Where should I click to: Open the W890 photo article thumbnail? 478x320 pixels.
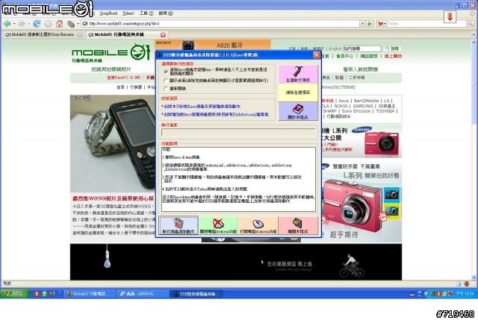point(113,143)
